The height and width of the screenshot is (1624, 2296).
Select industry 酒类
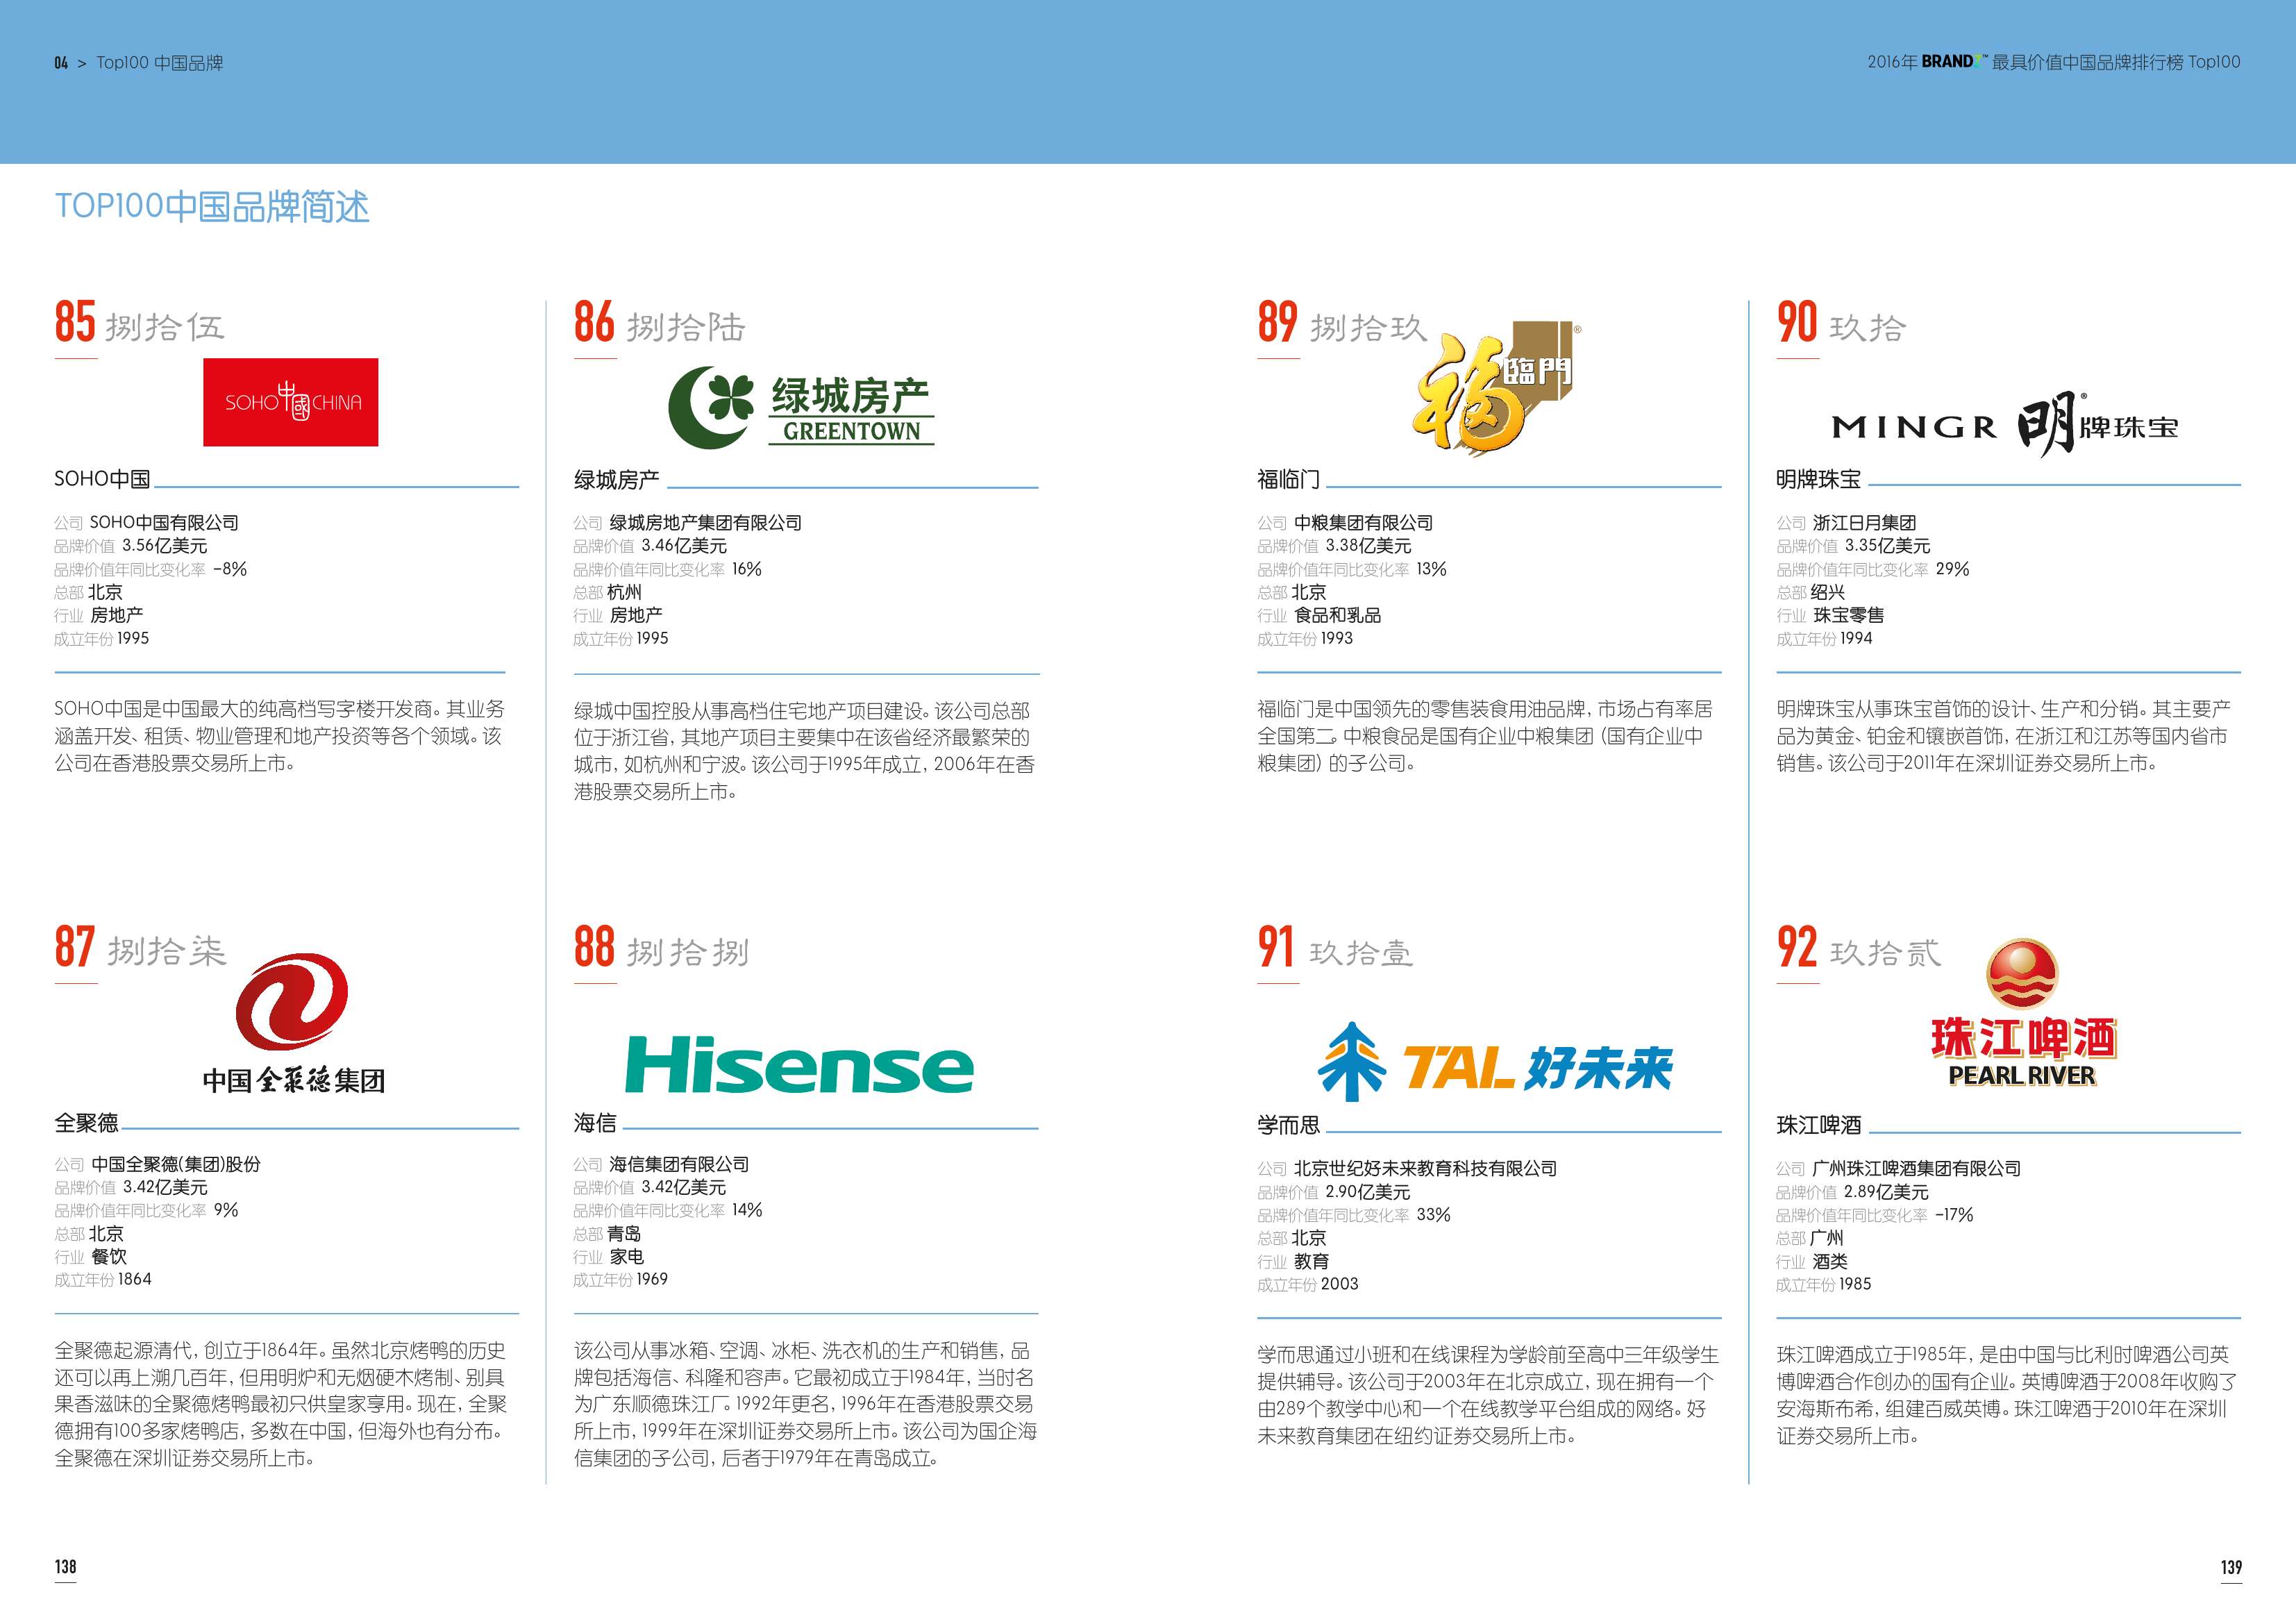click(1831, 1262)
